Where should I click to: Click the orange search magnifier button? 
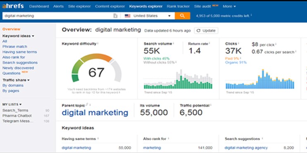click(182, 16)
